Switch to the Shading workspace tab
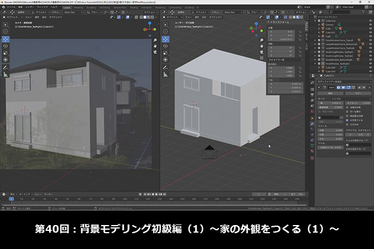 click(134, 8)
